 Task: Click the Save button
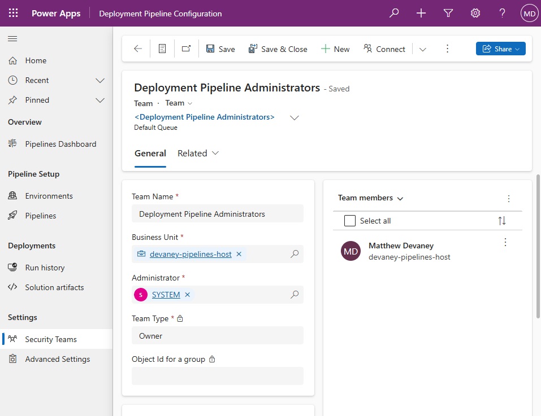[x=220, y=49]
